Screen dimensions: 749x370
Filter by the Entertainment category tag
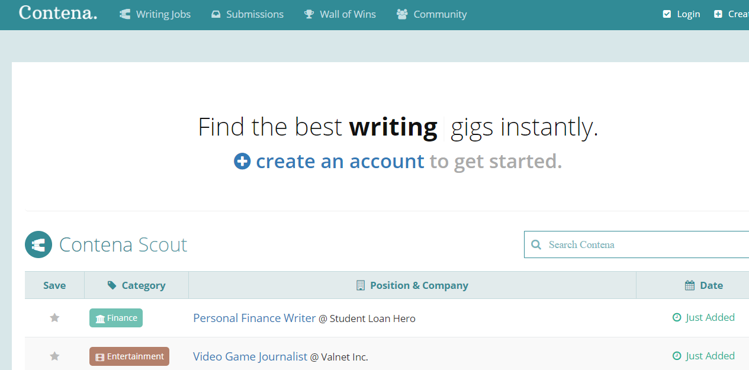coord(129,356)
